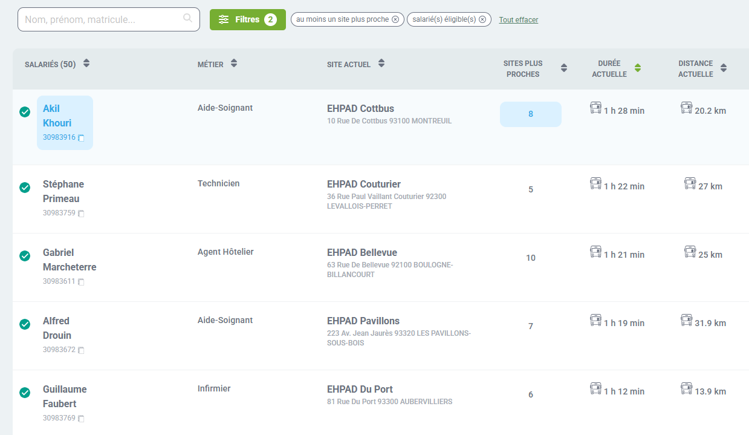Copy matricule 30983611 with the copy icon
Screen dimensions: 749x435
[81, 282]
